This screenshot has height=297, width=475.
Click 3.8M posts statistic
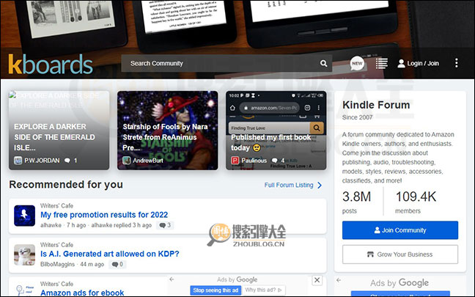click(x=356, y=202)
